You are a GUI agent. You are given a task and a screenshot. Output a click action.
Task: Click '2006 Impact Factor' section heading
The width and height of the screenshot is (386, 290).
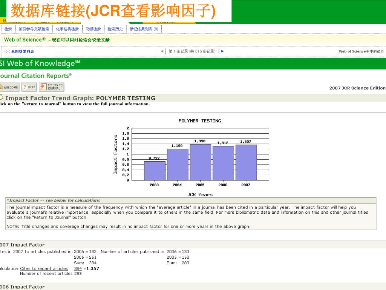click(x=22, y=287)
